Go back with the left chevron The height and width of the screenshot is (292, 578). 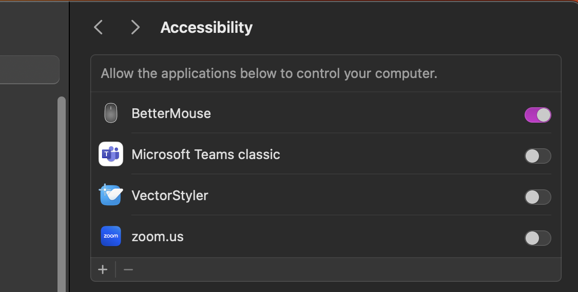point(99,27)
